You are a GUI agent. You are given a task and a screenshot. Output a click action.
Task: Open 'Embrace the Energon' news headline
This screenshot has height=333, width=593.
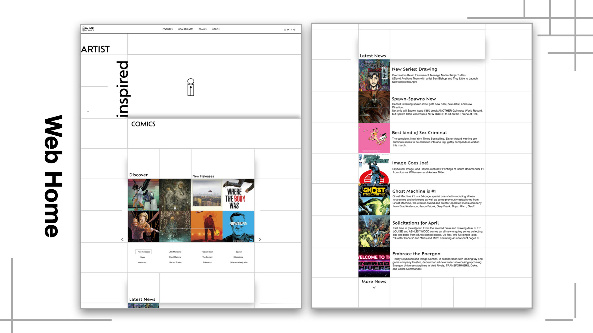416,254
